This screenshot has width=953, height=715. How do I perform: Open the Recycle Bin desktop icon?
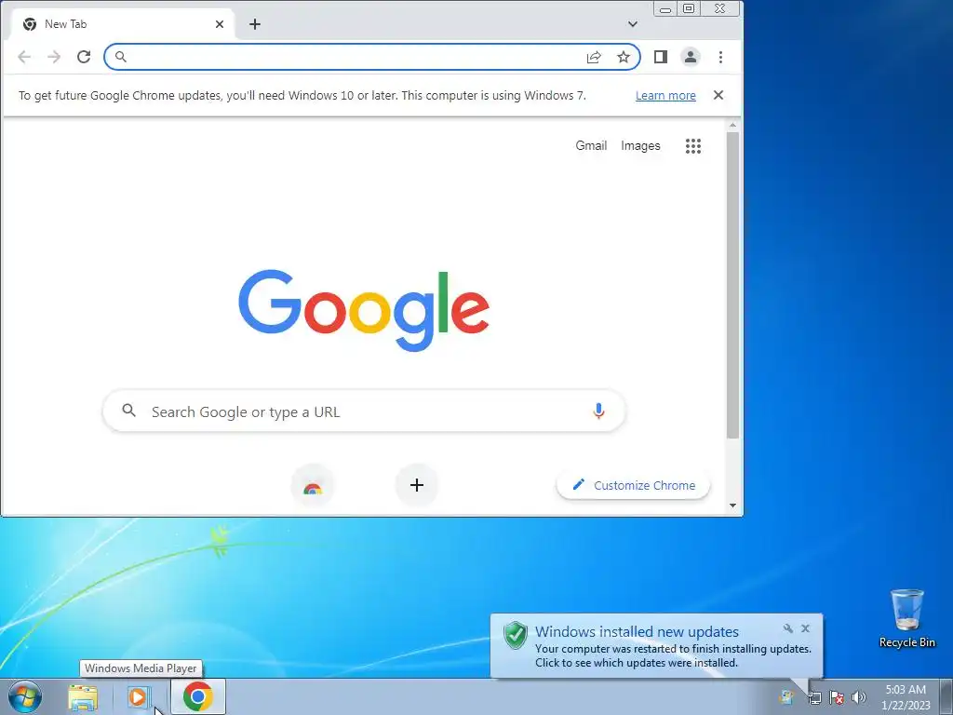click(906, 618)
